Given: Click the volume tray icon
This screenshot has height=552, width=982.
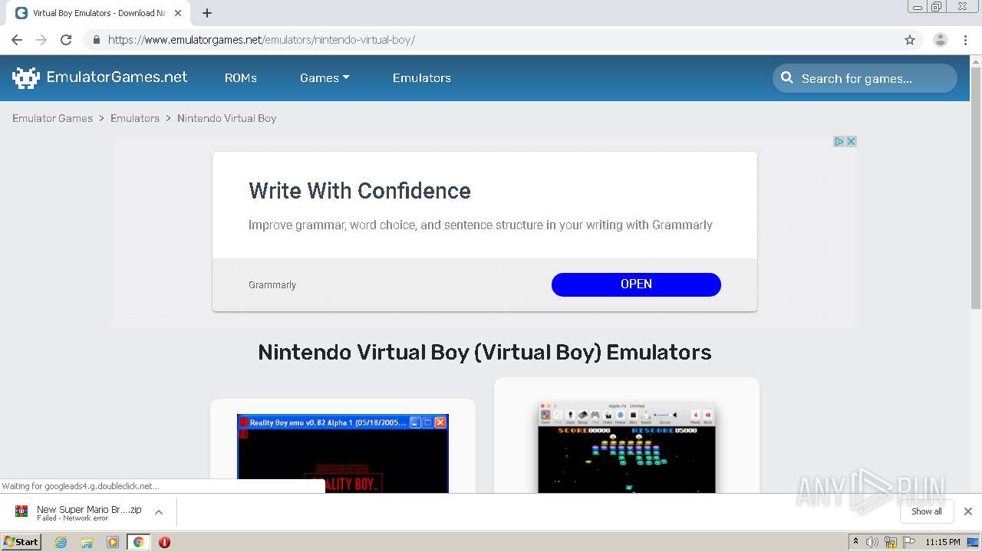Looking at the screenshot, I should pos(872,542).
